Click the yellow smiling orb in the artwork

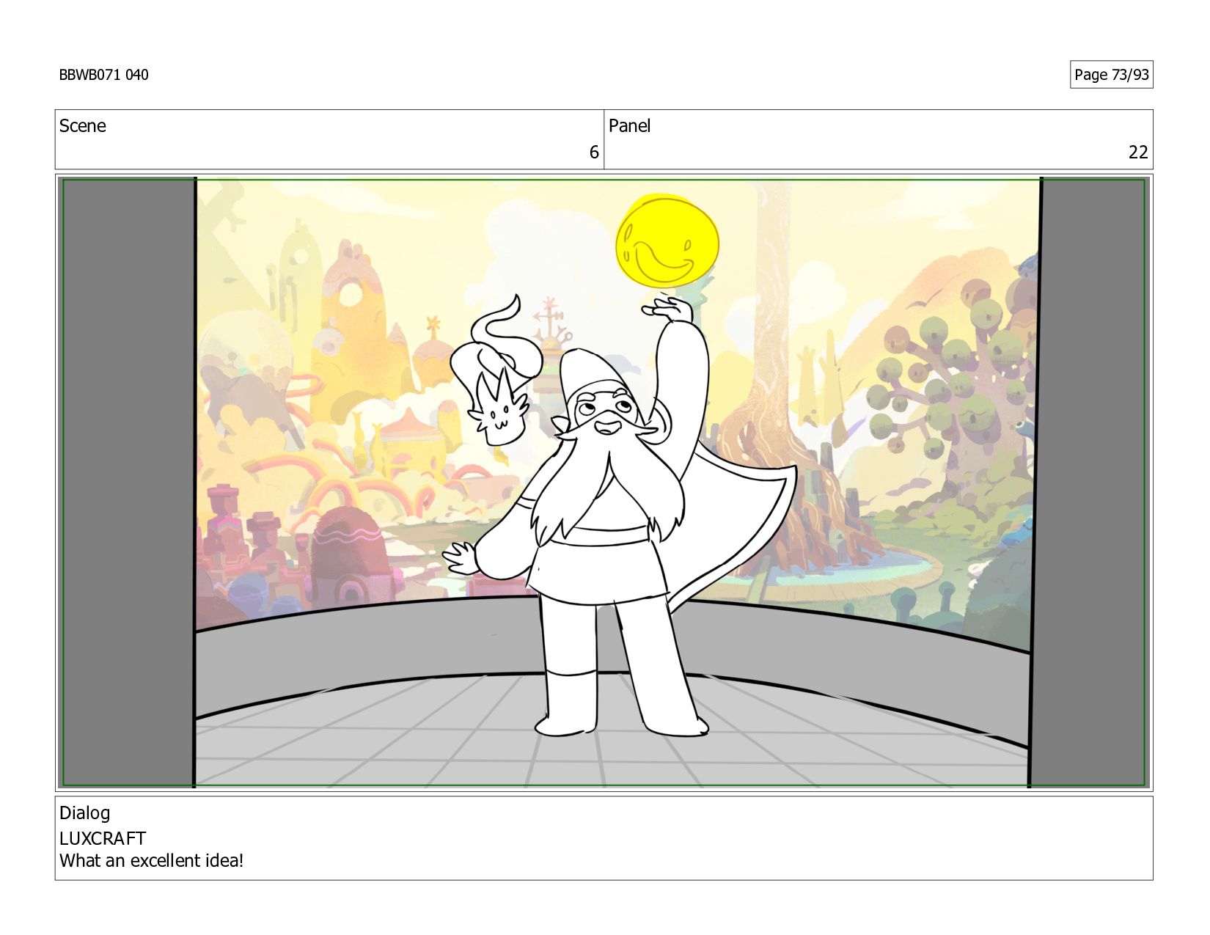pos(667,241)
